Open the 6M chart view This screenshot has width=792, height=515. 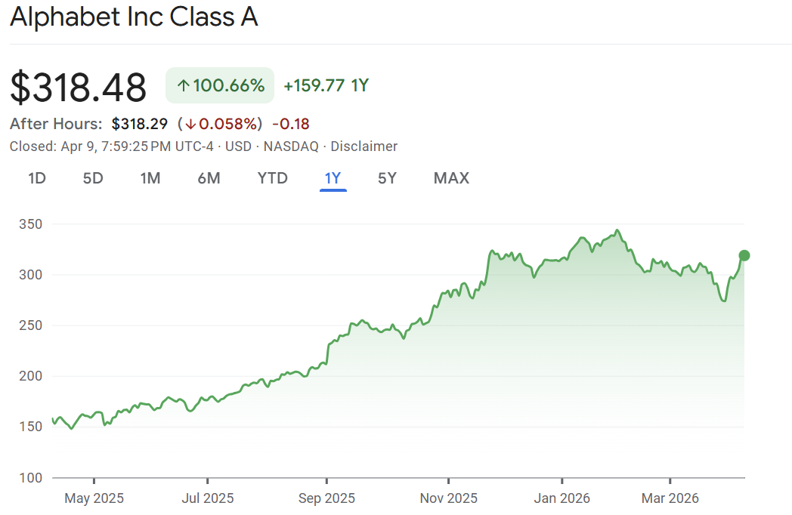click(209, 178)
